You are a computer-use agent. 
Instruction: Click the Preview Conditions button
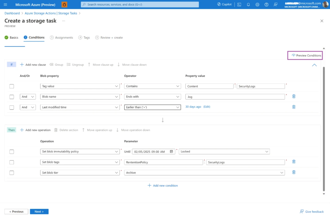pos(305,55)
